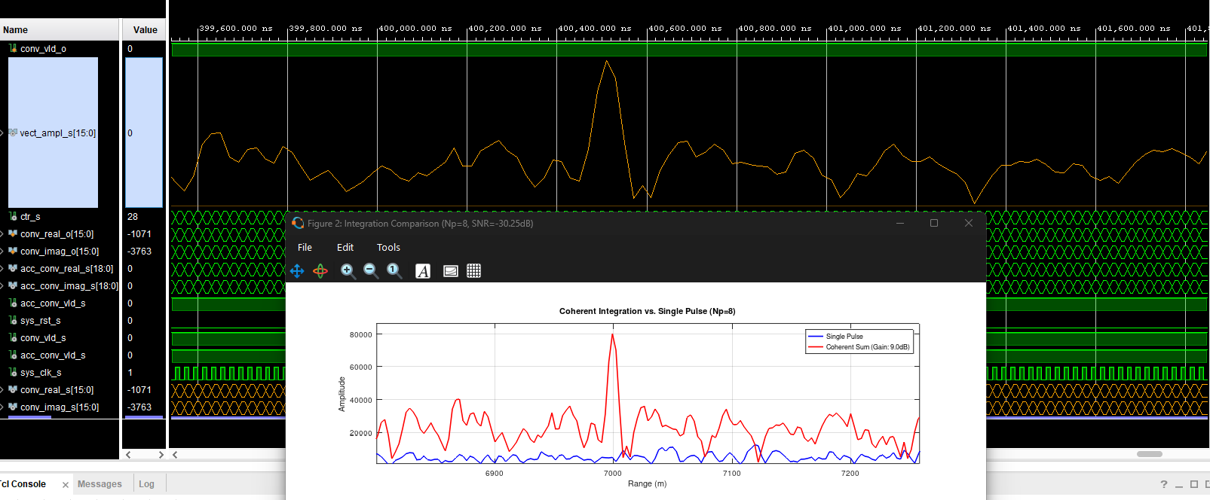Screen dimensions: 1210x500
Task: Expand the conv_imag_s[15:0] bus
Action: coord(2,407)
